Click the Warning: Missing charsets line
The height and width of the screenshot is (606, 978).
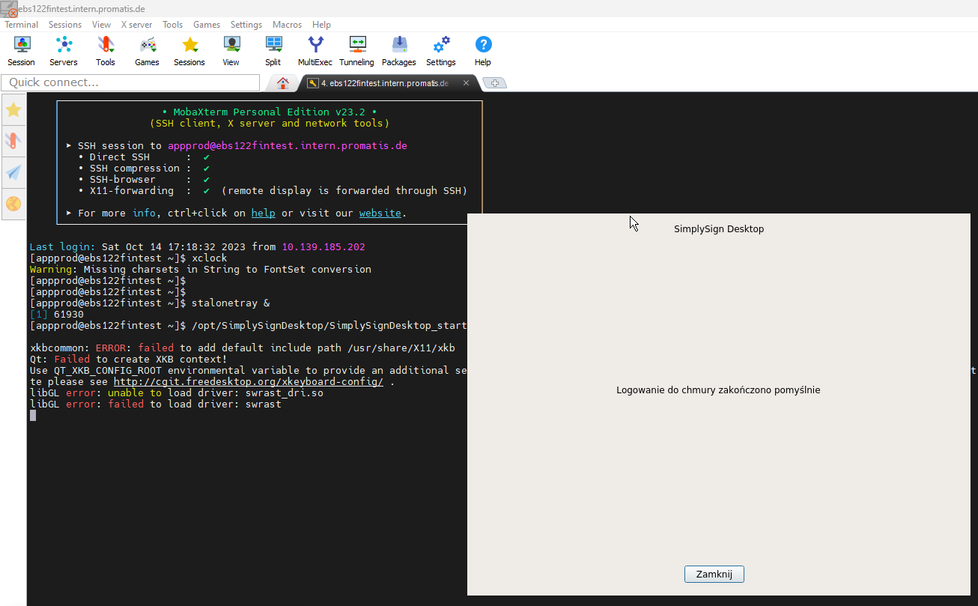tap(200, 270)
